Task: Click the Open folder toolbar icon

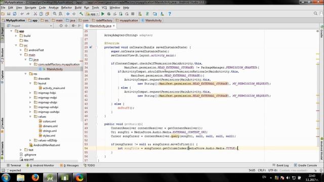Action: pyautogui.click(x=3, y=14)
